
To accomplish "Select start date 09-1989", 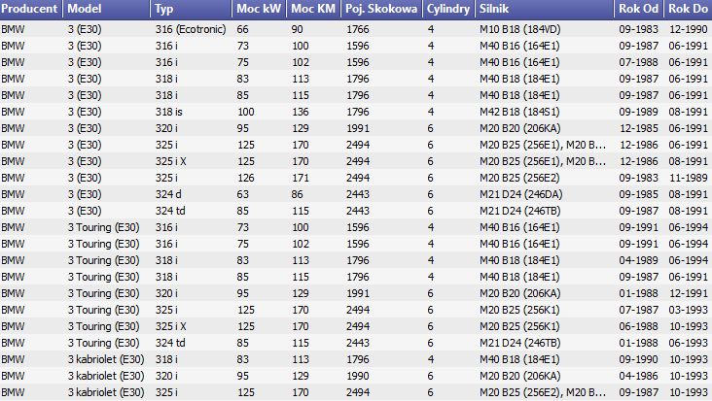I will pyautogui.click(x=638, y=112).
